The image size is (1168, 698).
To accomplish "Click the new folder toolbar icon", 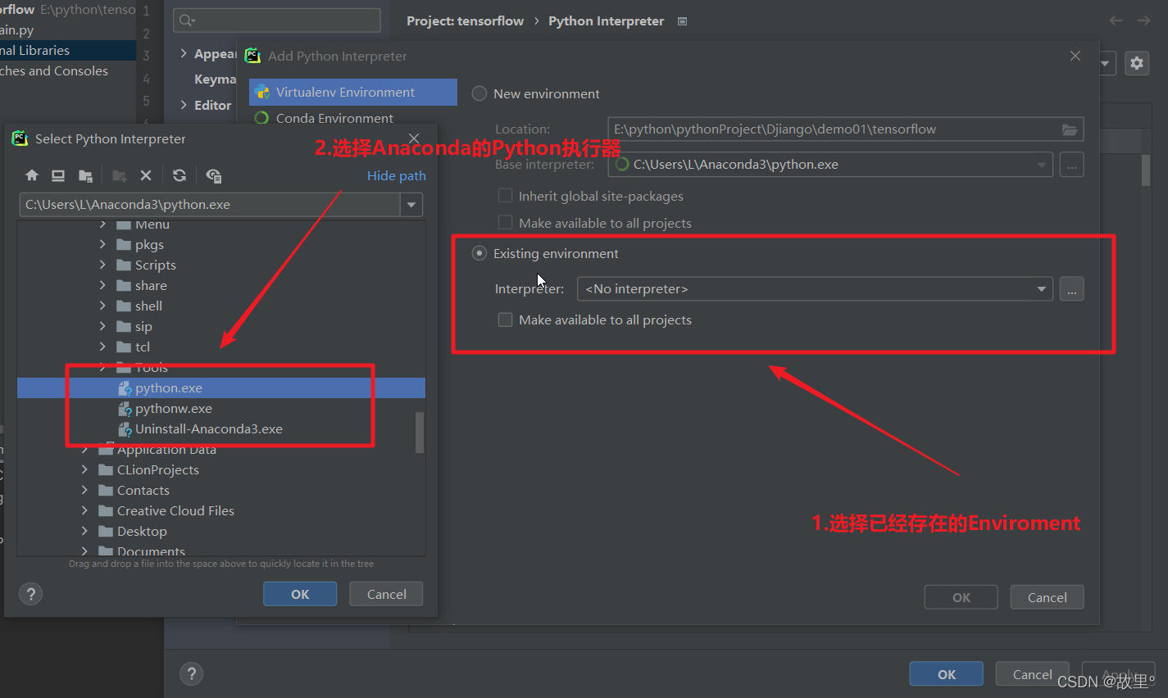I will coord(120,175).
